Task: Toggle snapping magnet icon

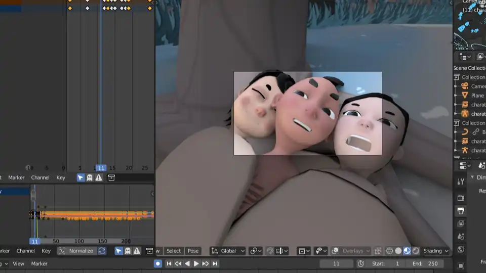Action: [x=270, y=251]
